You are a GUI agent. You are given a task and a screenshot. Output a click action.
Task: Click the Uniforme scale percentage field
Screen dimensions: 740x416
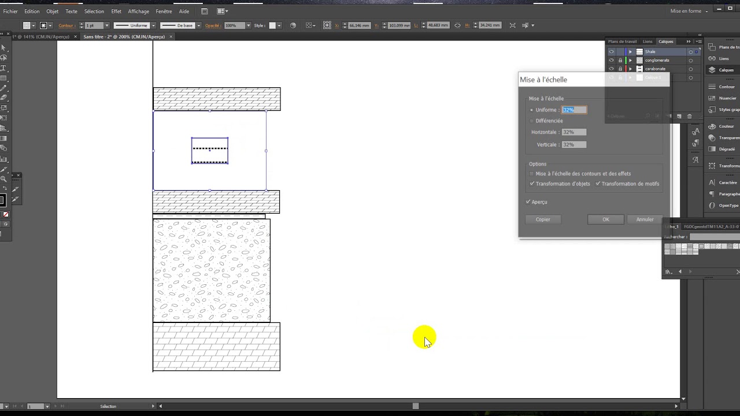pos(574,110)
